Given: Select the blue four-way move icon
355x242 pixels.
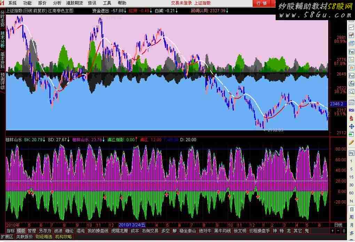Looking at the screenshot, I should click(x=351, y=126).
